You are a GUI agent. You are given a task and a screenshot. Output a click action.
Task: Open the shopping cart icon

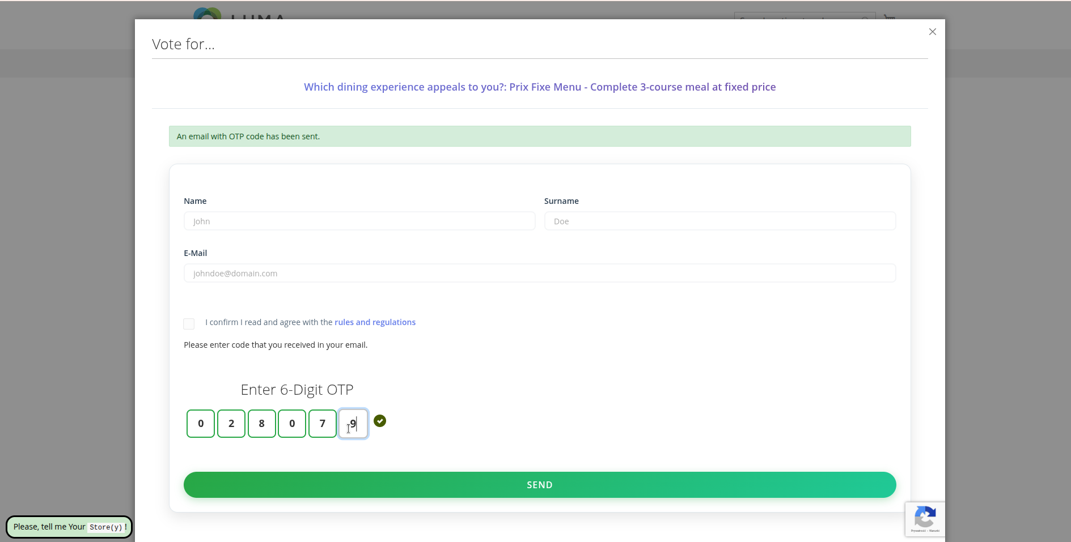pyautogui.click(x=890, y=17)
